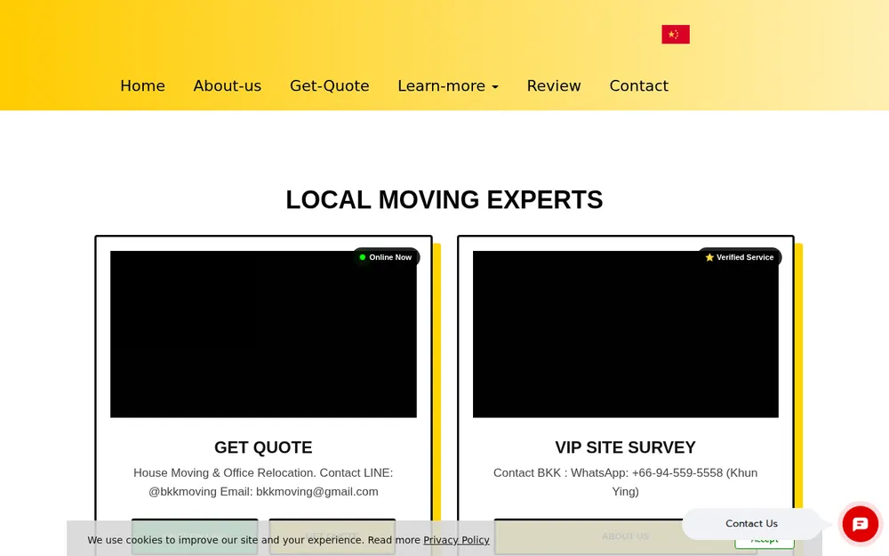Navigate to Get-Quote in the navbar
The height and width of the screenshot is (556, 889).
pyautogui.click(x=330, y=85)
